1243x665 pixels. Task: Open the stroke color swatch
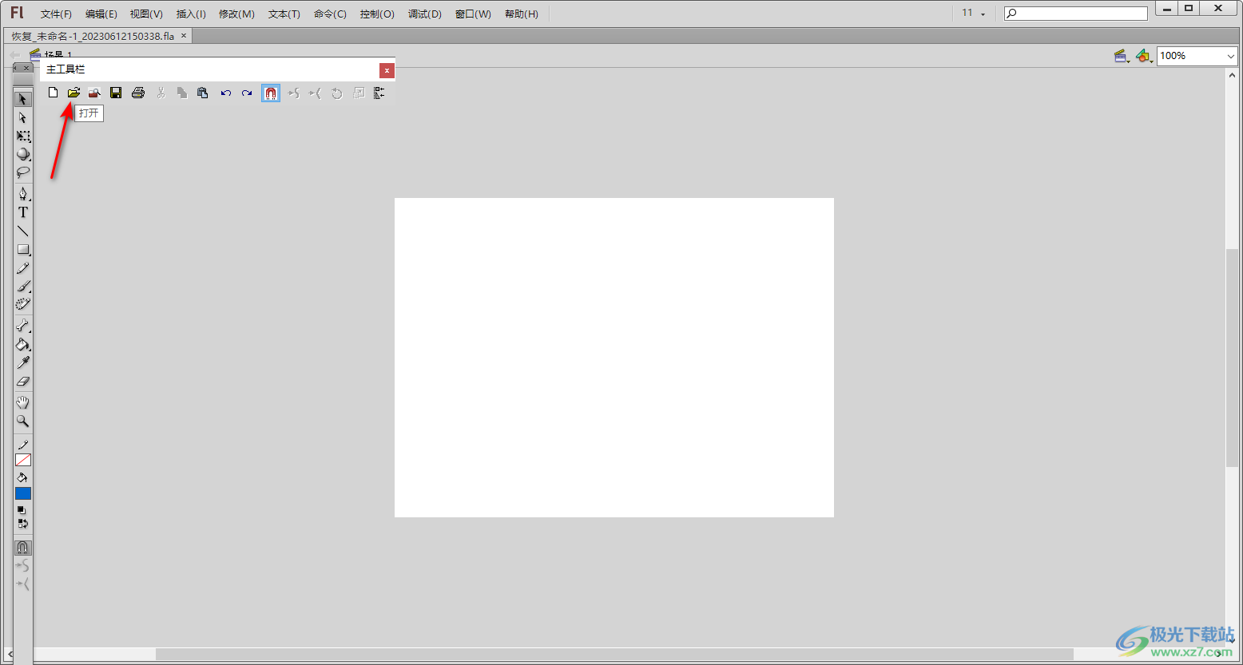[x=23, y=460]
